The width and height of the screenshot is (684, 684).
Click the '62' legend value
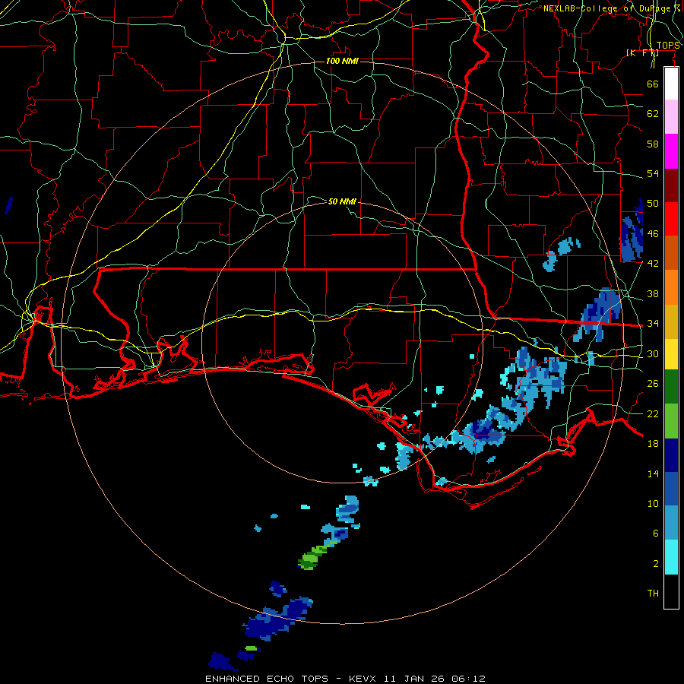pyautogui.click(x=653, y=114)
